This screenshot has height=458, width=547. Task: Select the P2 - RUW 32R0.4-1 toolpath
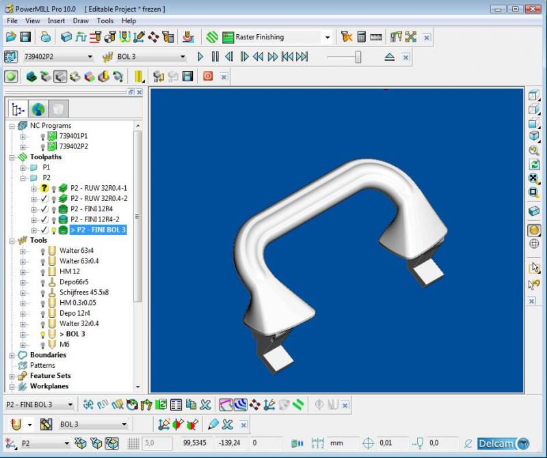point(98,188)
